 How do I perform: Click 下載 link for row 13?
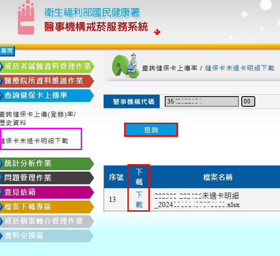click(139, 200)
